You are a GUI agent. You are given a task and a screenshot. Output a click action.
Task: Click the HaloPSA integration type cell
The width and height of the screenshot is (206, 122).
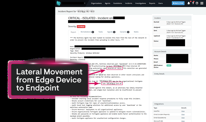[157, 111]
